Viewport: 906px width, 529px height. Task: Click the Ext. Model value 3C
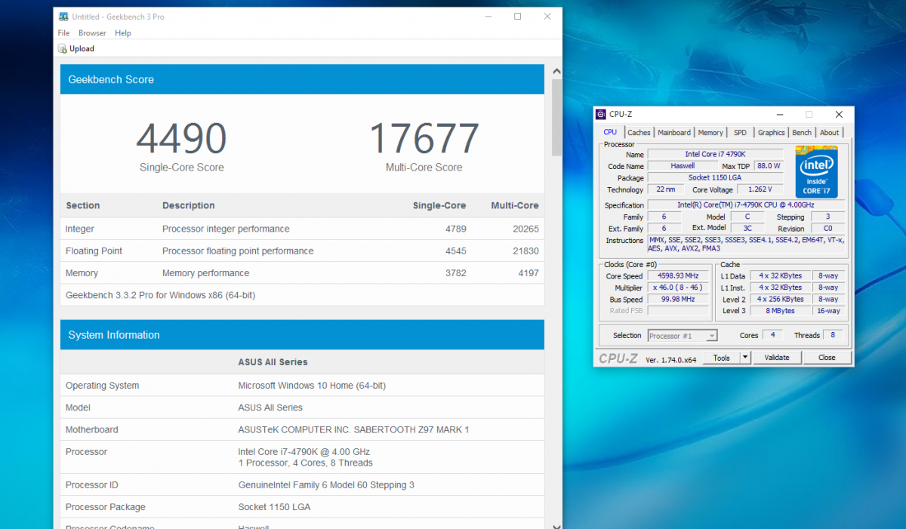click(747, 229)
